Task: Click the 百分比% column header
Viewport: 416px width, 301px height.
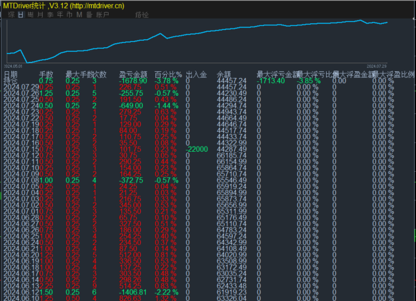Action: pos(169,75)
